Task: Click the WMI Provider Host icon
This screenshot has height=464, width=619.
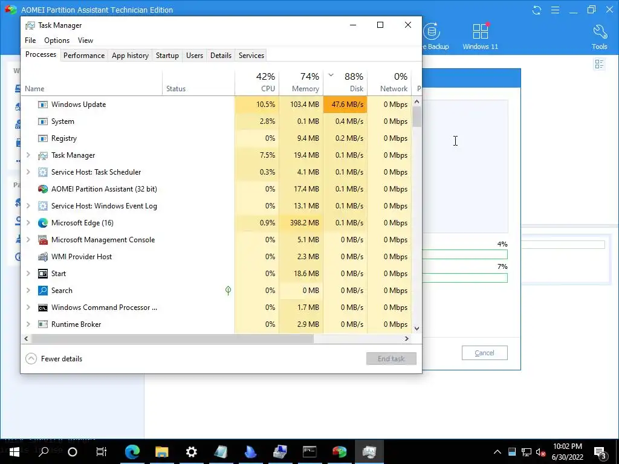Action: pos(43,257)
